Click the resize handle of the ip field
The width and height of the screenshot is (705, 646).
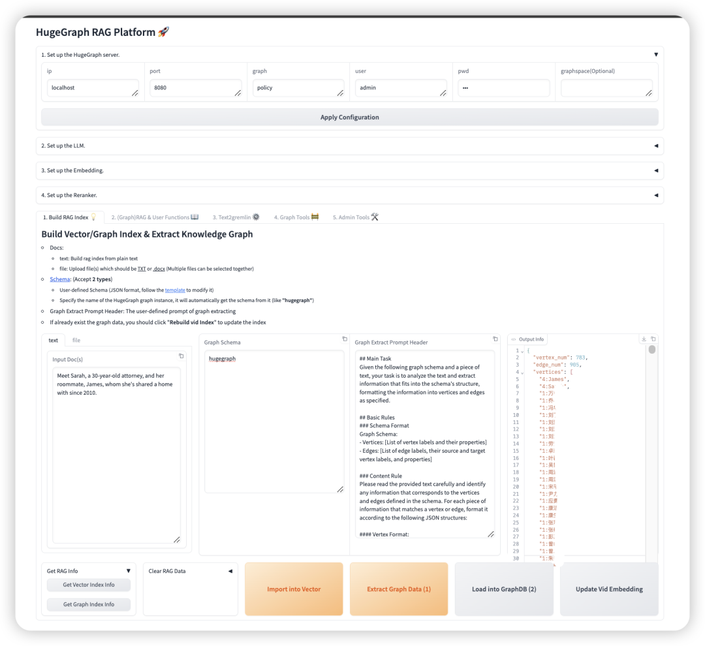[x=135, y=93]
